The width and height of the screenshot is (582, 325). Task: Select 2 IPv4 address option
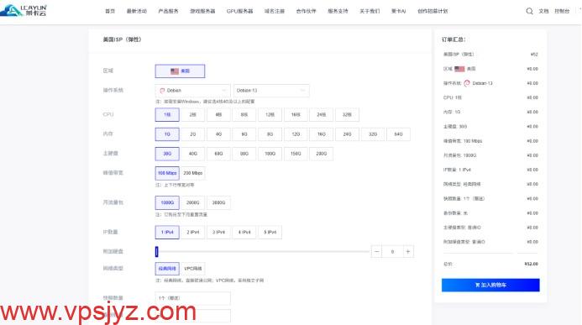pyautogui.click(x=192, y=233)
